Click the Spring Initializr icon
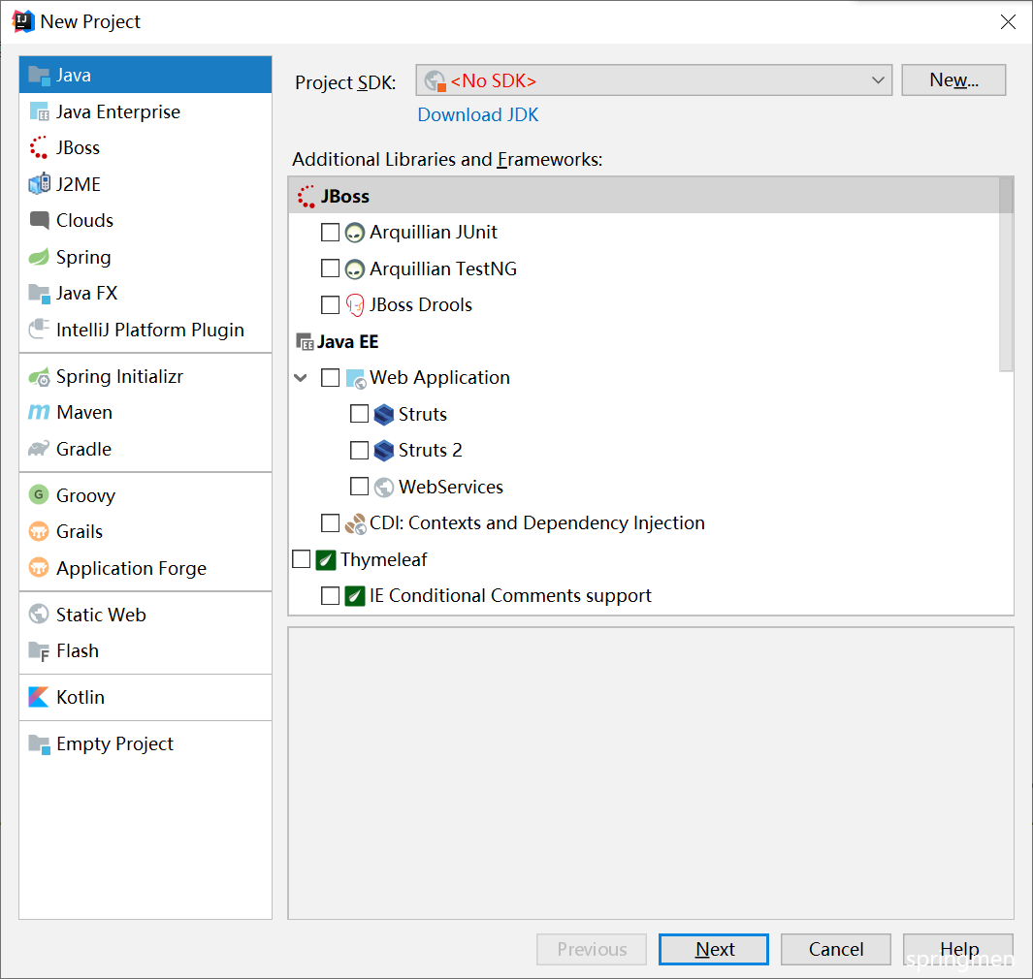This screenshot has width=1033, height=979. tap(39, 377)
